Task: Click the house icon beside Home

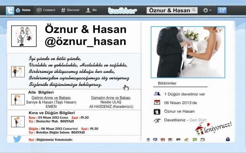Action: [x=18, y=10]
